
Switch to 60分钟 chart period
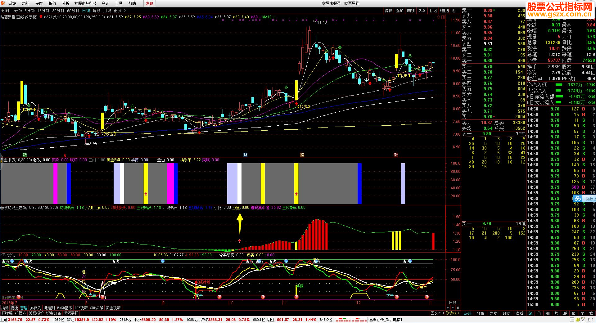73,11
